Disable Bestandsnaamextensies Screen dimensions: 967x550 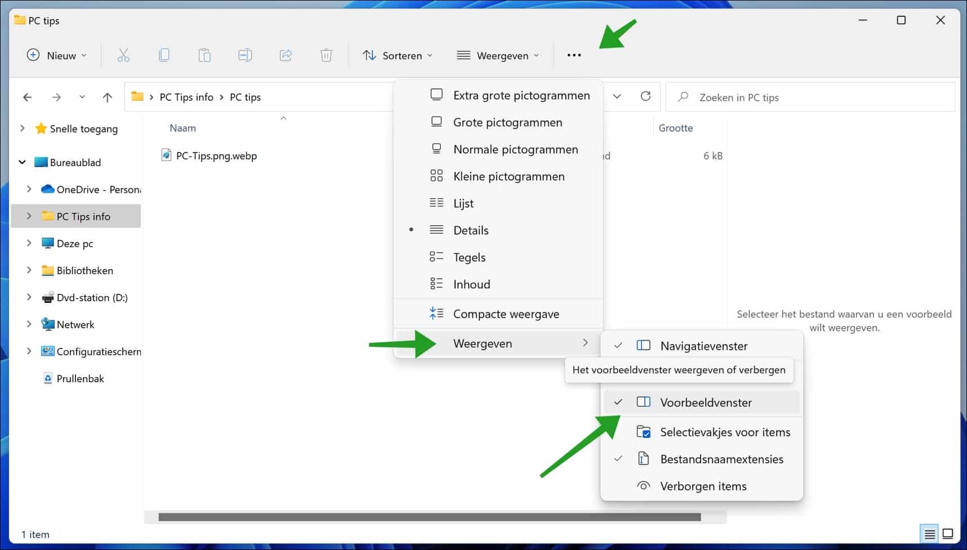pyautogui.click(x=721, y=459)
